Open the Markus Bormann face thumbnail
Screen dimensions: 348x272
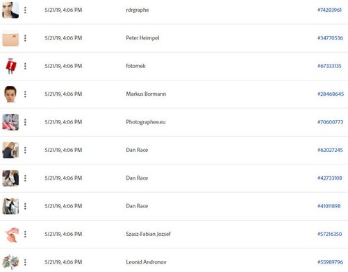click(x=10, y=94)
